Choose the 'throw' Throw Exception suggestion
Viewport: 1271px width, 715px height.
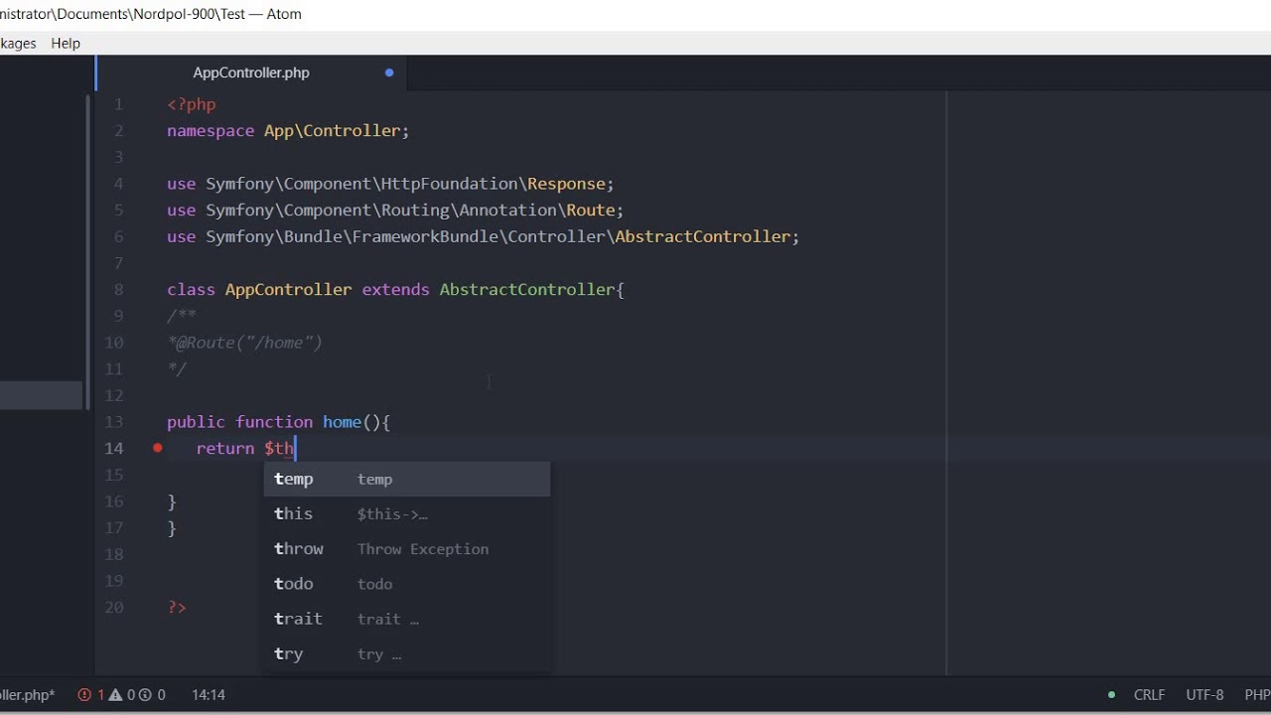pos(406,549)
